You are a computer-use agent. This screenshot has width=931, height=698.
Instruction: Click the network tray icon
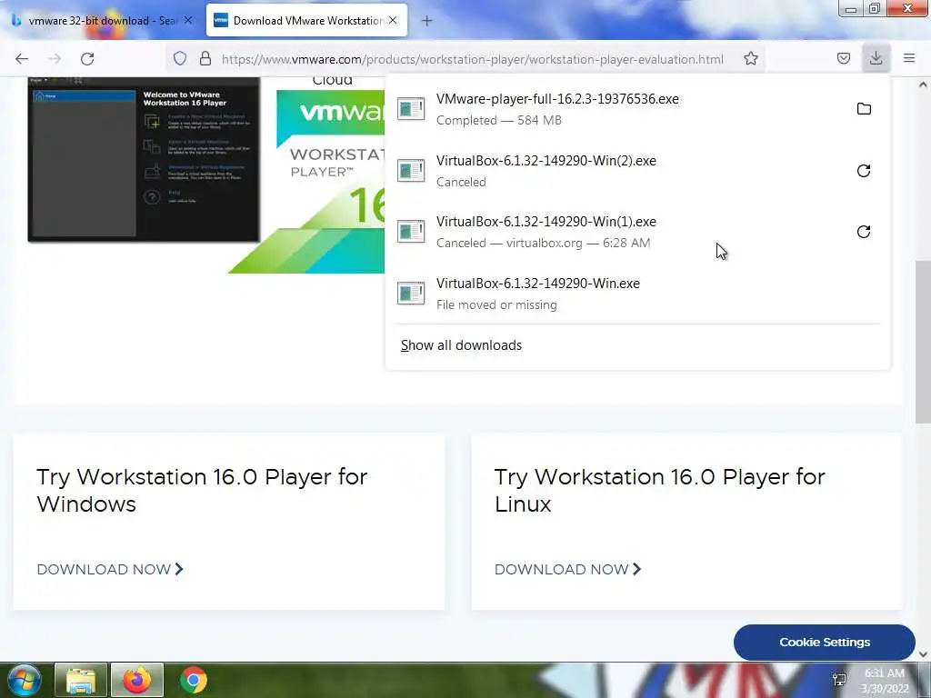click(839, 680)
